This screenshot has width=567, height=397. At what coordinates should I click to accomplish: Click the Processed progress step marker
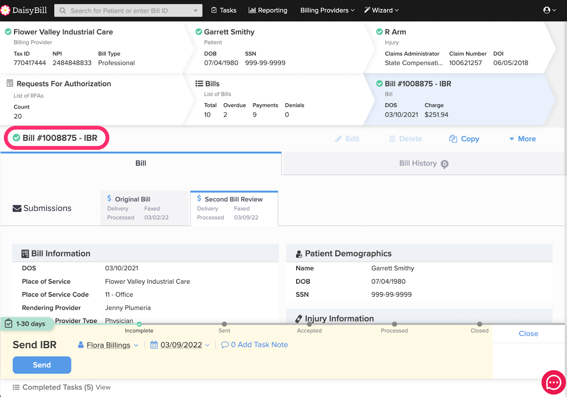coord(394,324)
